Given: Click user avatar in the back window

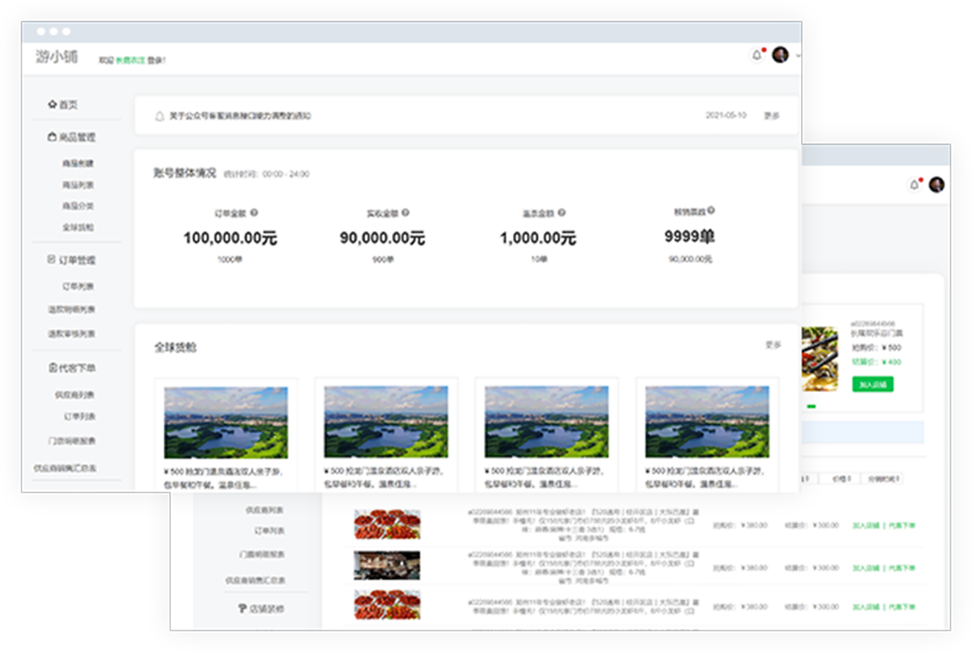Looking at the screenshot, I should tap(936, 185).
